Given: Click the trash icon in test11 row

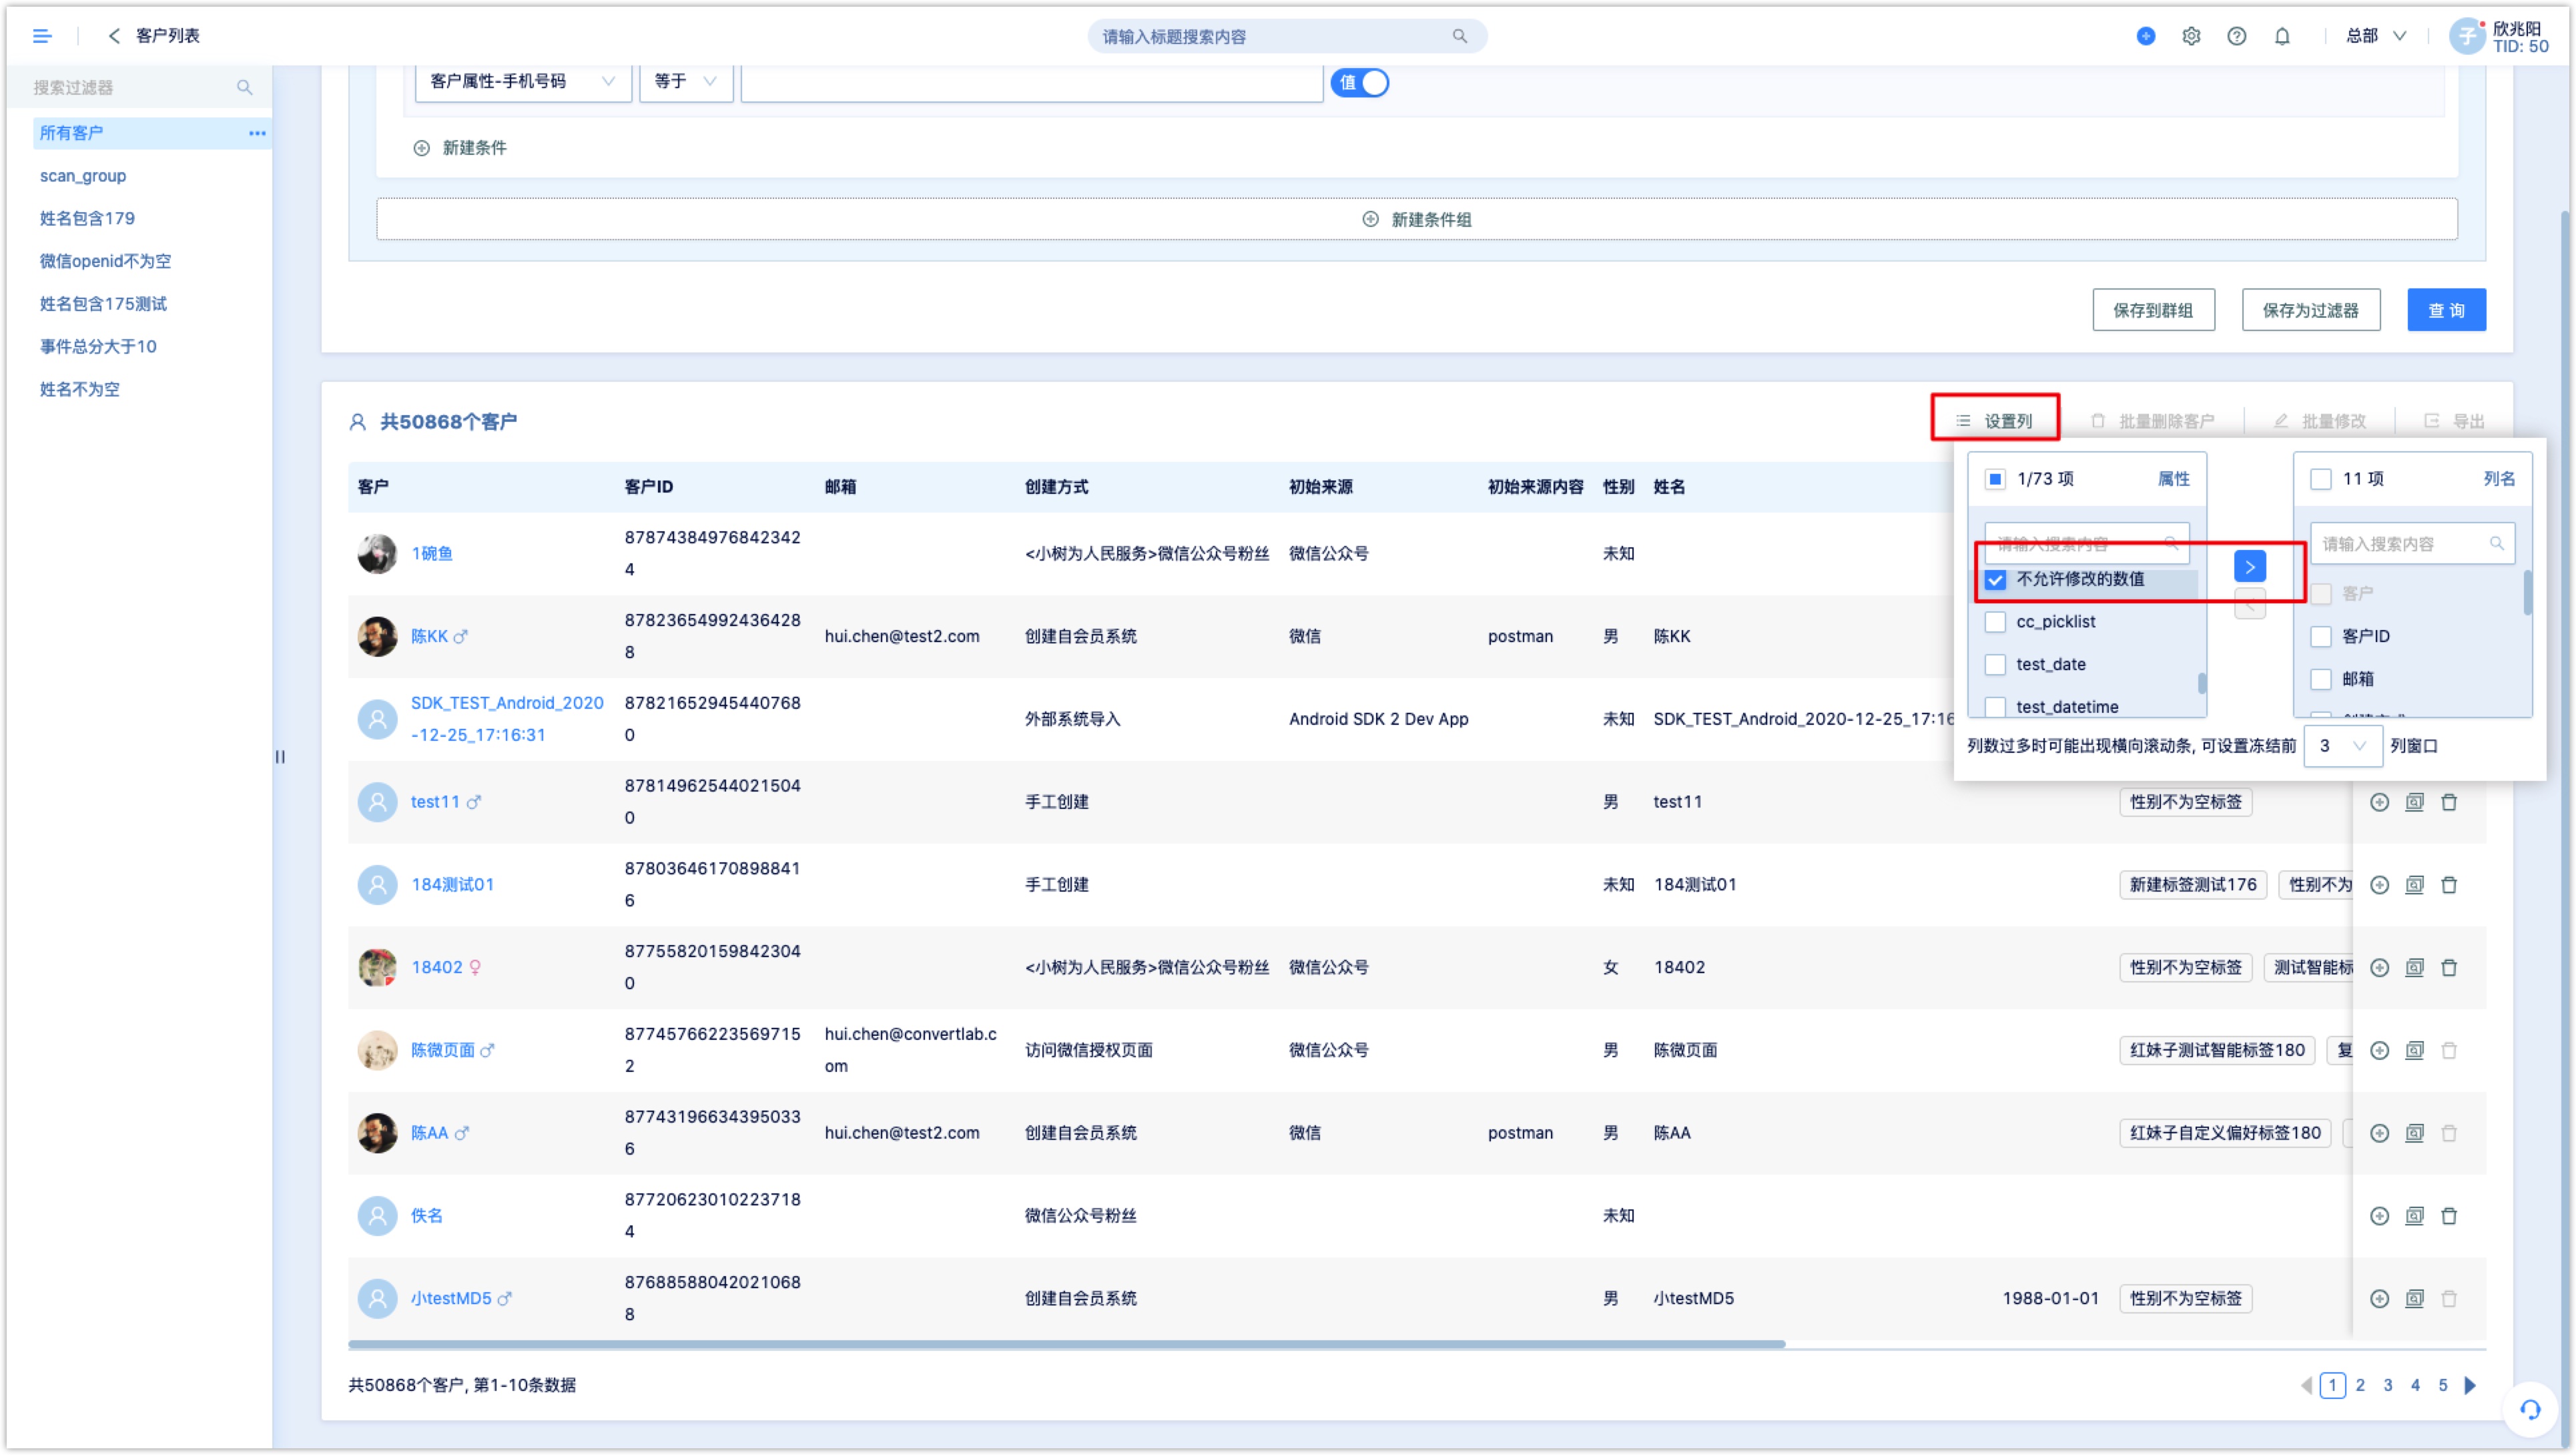Looking at the screenshot, I should click(2449, 802).
